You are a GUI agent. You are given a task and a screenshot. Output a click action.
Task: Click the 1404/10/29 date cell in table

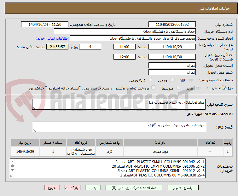pyautogui.click(x=25, y=151)
